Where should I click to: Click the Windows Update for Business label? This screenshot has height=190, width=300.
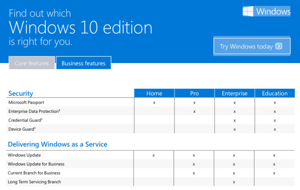(36, 164)
